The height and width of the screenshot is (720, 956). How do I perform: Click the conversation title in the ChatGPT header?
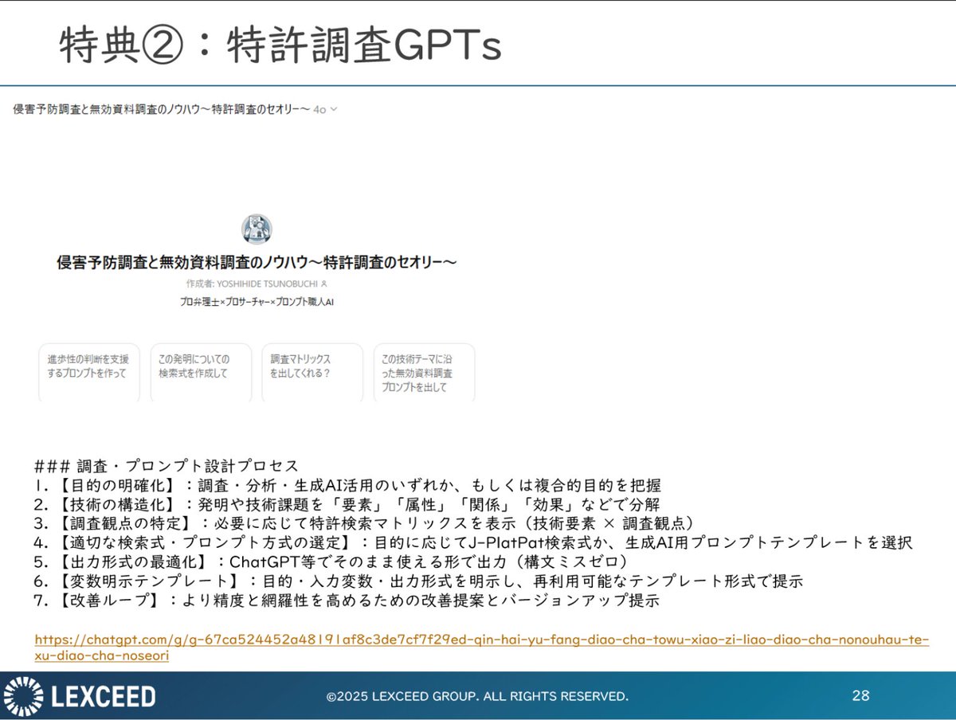tap(159, 109)
